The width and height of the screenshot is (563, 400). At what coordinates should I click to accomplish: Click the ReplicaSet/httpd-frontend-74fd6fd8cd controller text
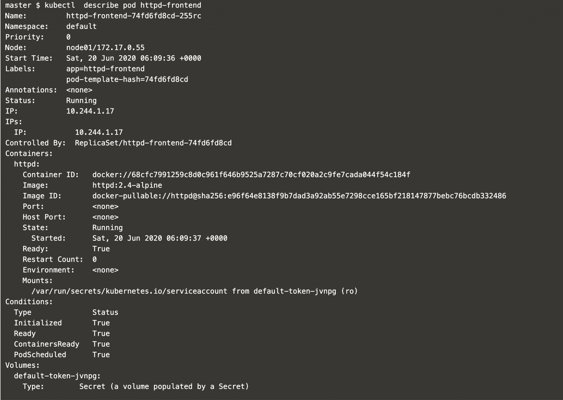pyautogui.click(x=153, y=143)
